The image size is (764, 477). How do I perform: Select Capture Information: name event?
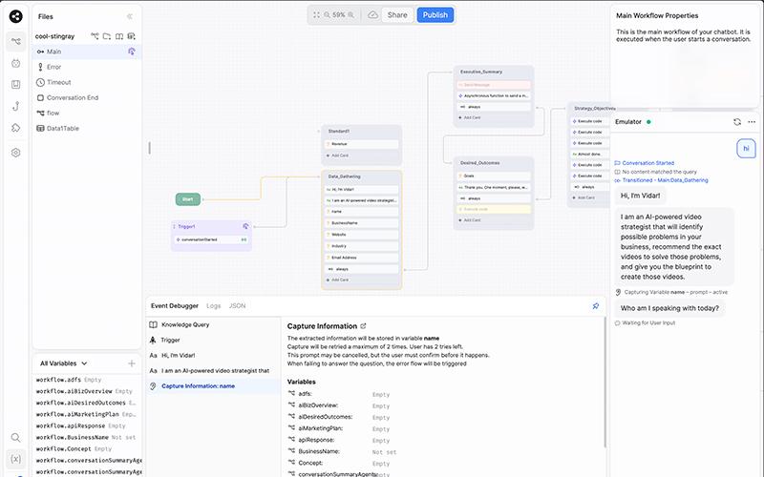pos(213,386)
